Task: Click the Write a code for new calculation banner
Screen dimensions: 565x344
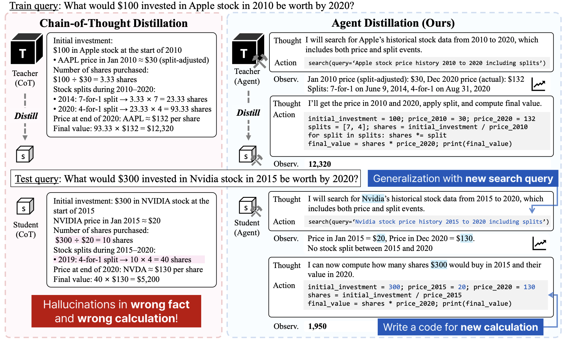Action: [460, 327]
